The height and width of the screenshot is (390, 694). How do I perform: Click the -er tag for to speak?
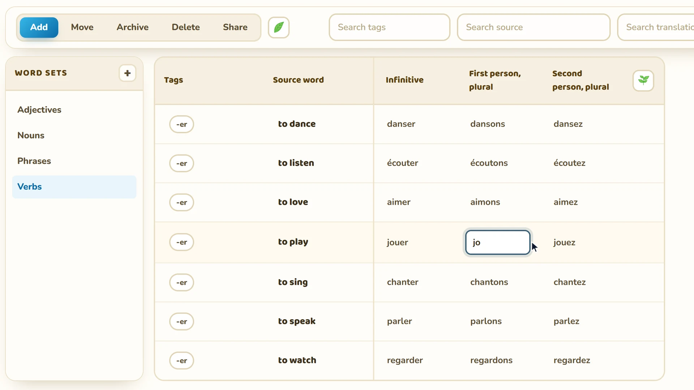coord(181,321)
